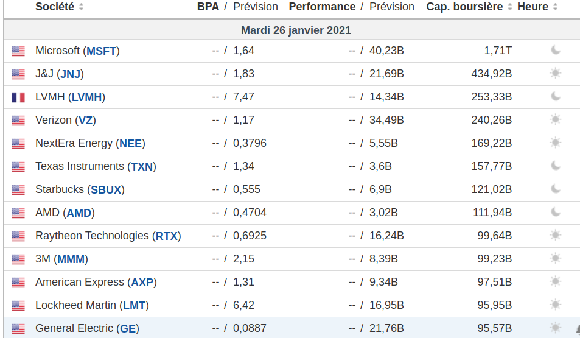
Task: Click the sun icon in J&J row
Action: pos(555,74)
